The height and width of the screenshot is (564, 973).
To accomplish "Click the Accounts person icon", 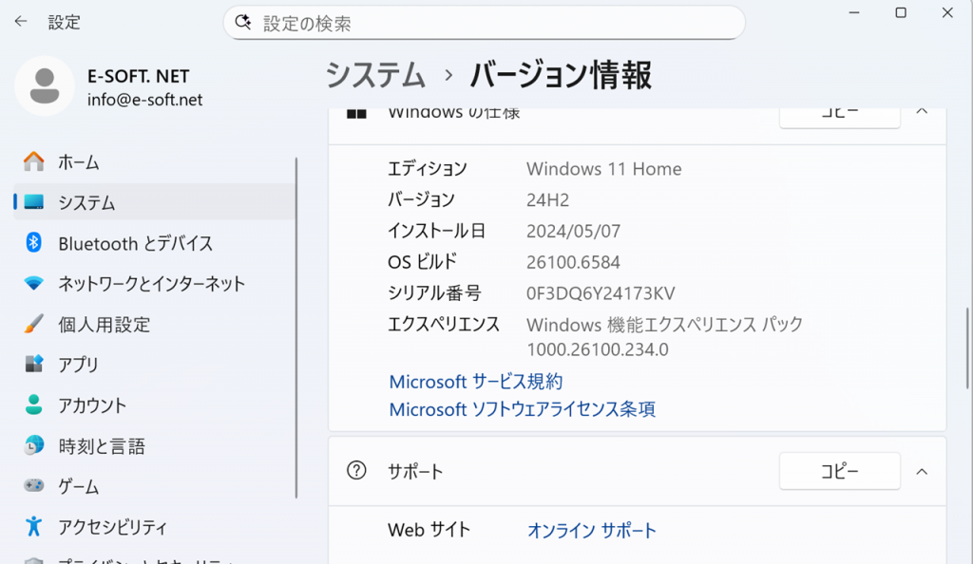I will click(x=34, y=405).
